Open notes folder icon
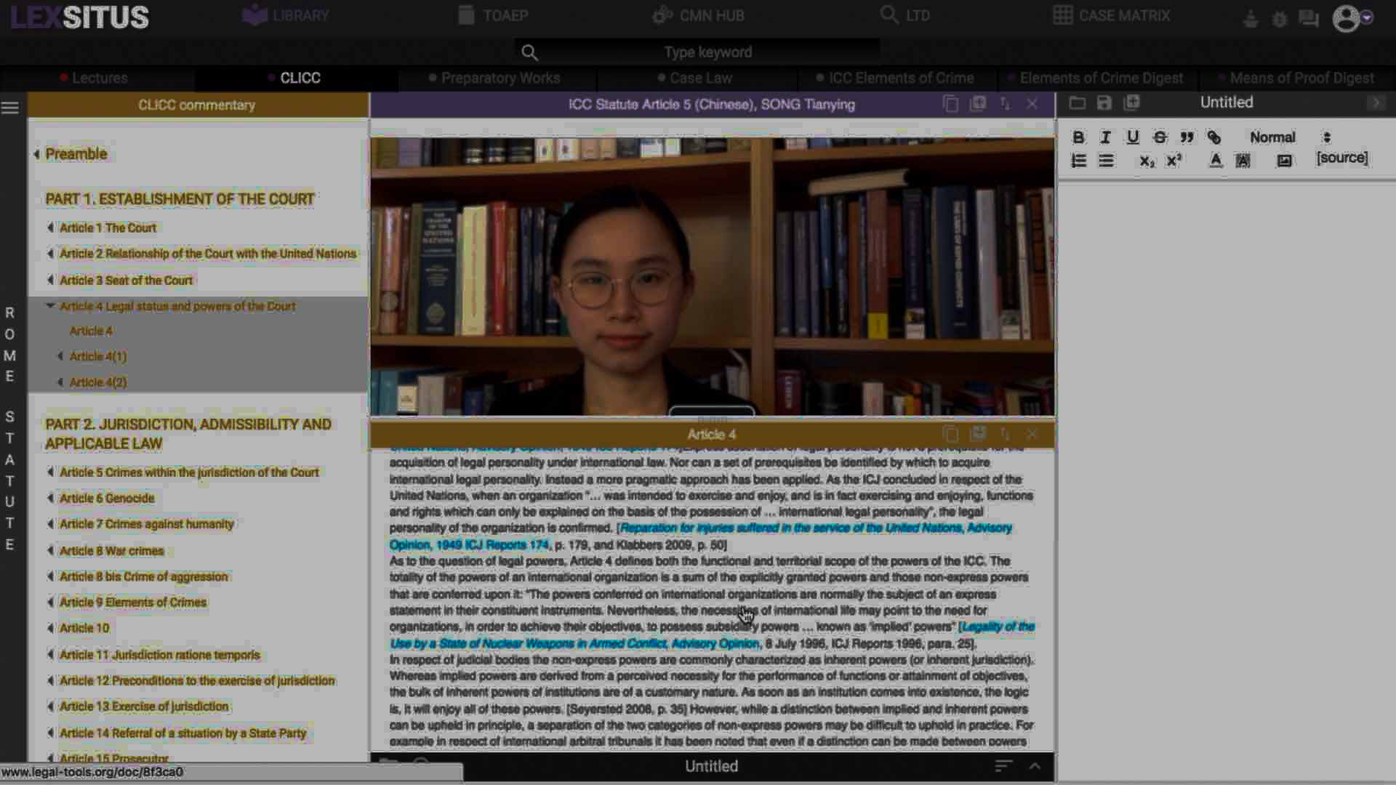 click(x=1077, y=103)
